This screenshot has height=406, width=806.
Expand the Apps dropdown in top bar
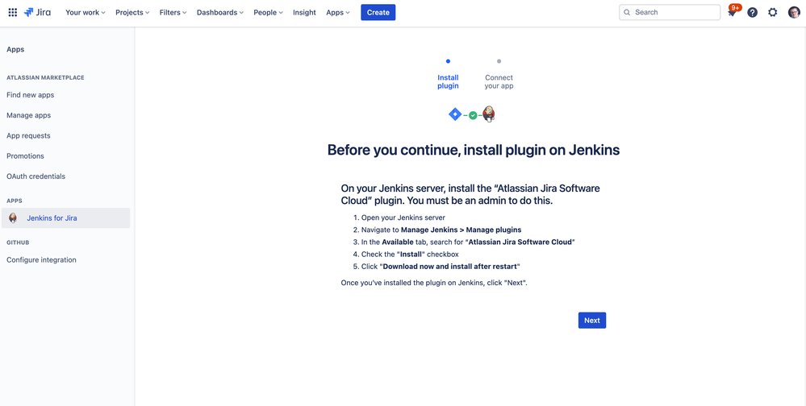click(x=338, y=12)
